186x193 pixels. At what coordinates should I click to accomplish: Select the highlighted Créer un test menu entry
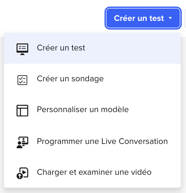tap(92, 48)
